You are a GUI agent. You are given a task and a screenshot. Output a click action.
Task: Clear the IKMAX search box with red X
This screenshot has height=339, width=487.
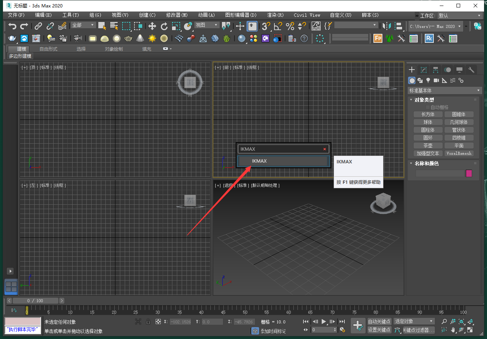325,149
